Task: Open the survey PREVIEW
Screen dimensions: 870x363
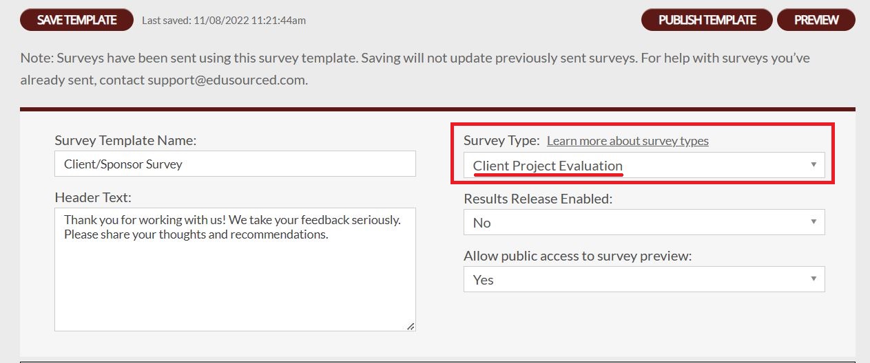Action: tap(816, 20)
